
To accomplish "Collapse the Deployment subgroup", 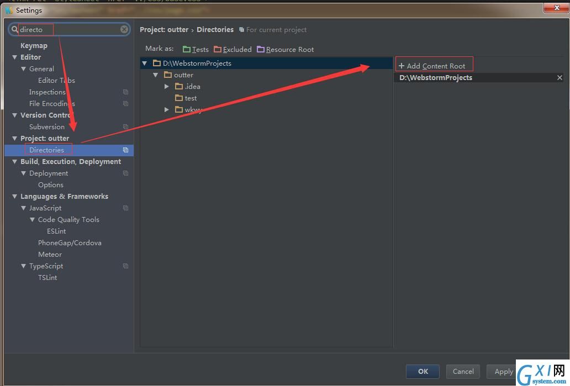I will tap(23, 173).
